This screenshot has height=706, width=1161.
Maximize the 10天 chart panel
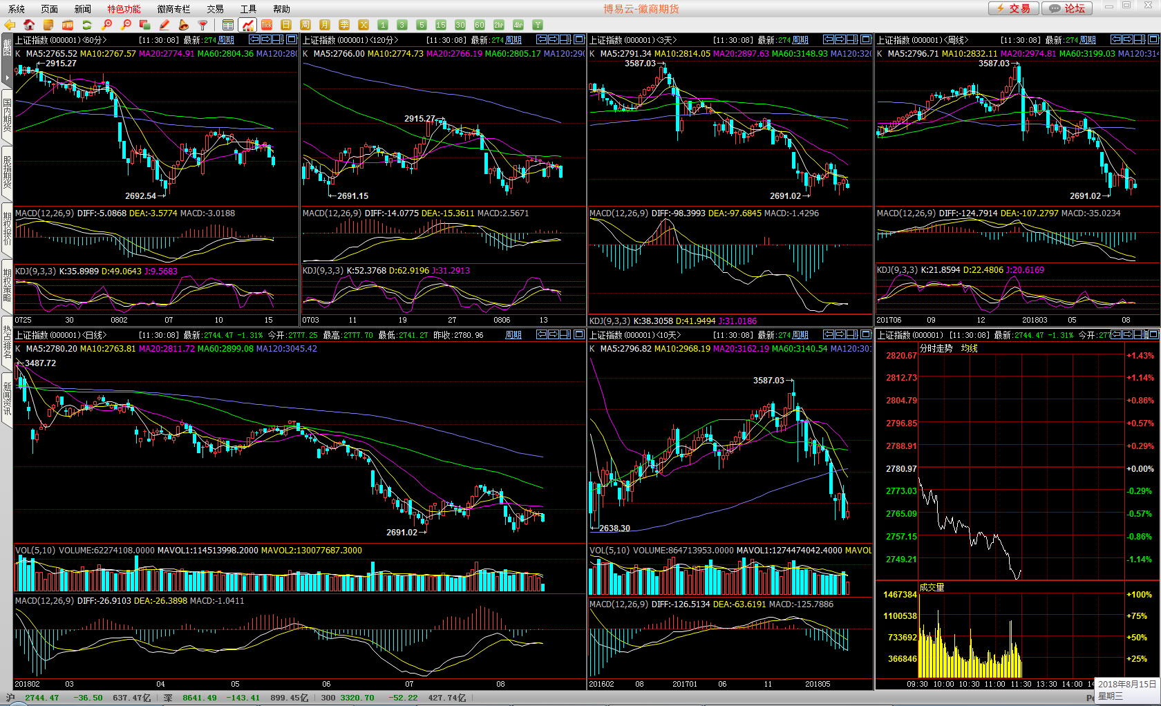click(866, 335)
